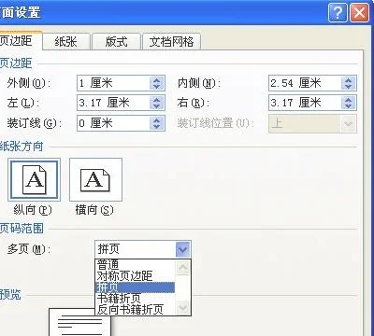Open the 多页 dropdown arrow
Viewport: 374px width, 336px height.
point(183,249)
